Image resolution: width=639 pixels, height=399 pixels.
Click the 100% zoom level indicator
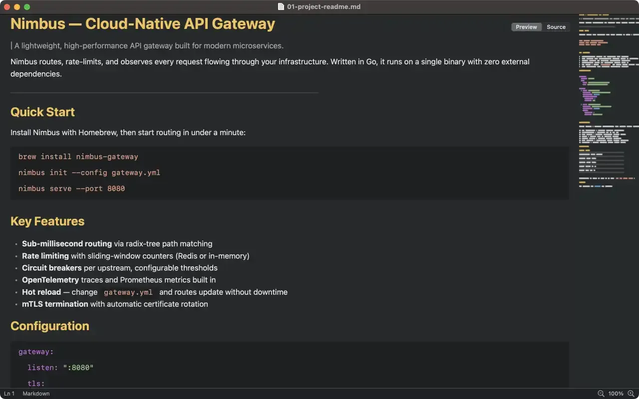(x=616, y=394)
